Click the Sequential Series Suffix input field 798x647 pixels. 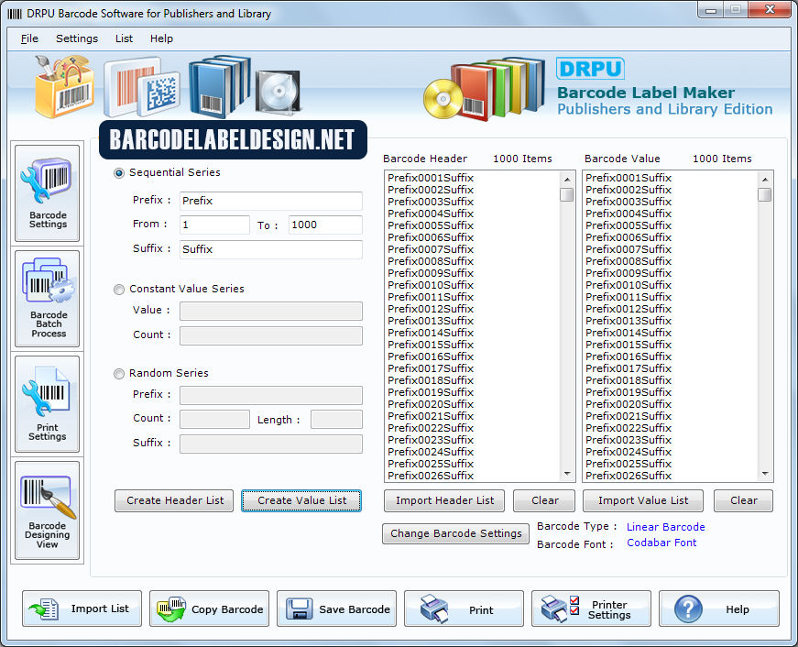(271, 249)
